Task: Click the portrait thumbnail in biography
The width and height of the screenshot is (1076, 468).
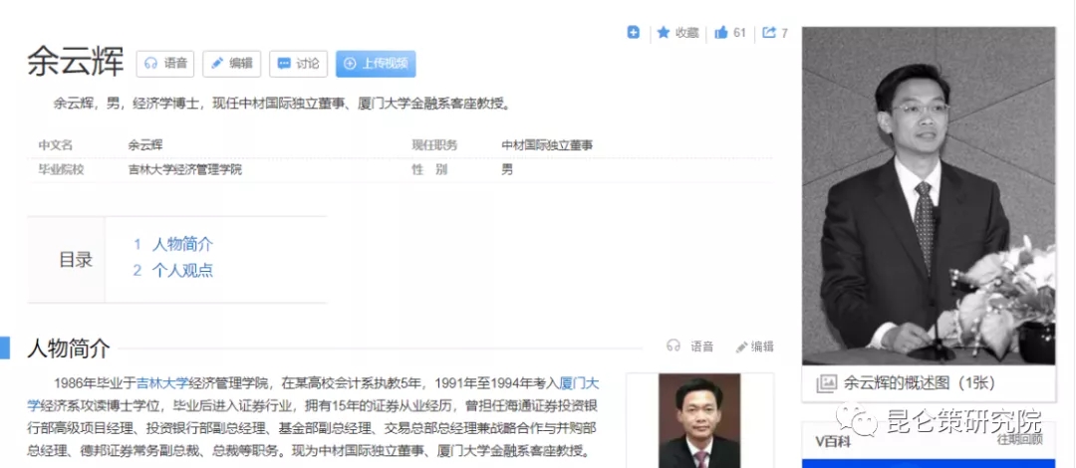Action: [x=699, y=420]
